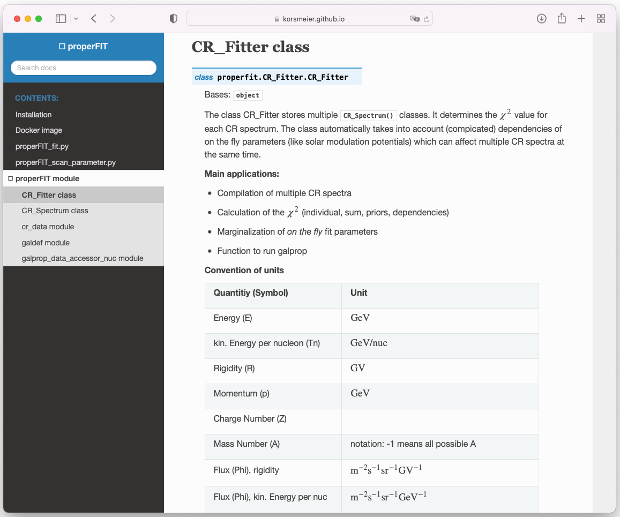Open the share menu

point(562,19)
